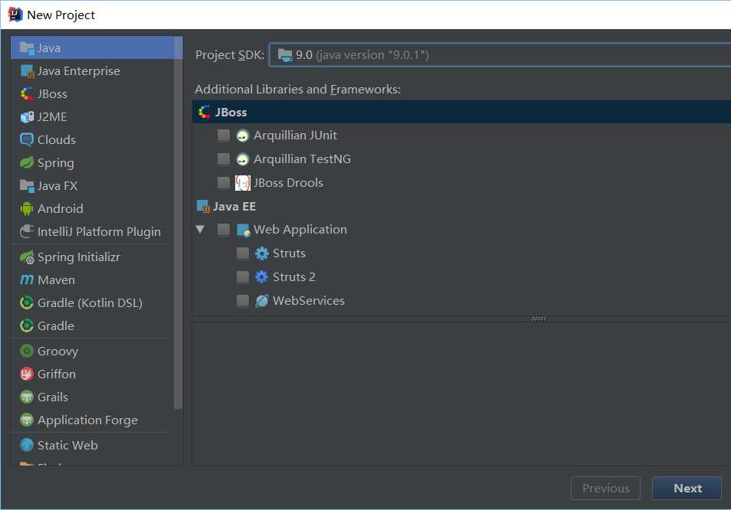
Task: Choose Griffon in the project list
Action: pos(92,374)
